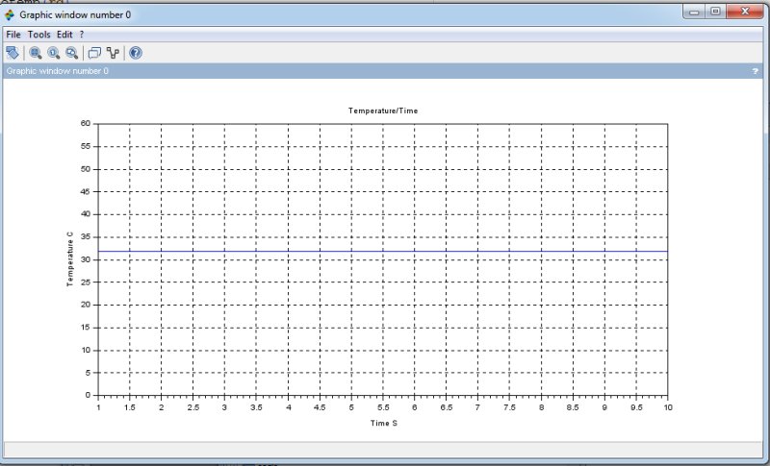770x466 pixels.
Task: Open the File menu
Action: pyautogui.click(x=13, y=35)
